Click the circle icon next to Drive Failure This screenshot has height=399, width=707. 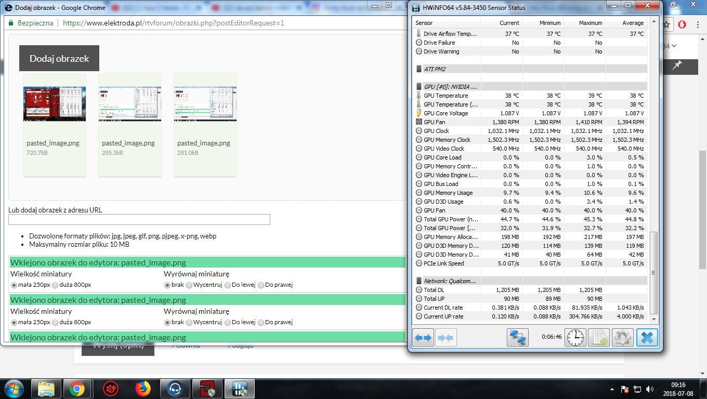(419, 43)
